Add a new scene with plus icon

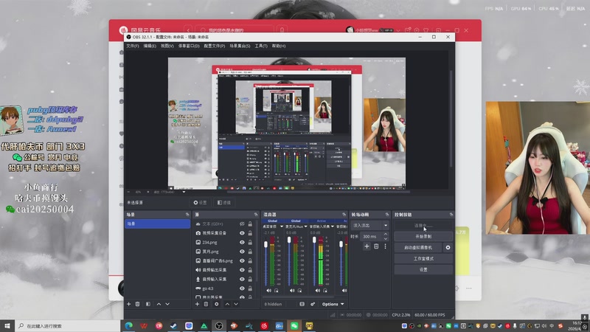(128, 304)
